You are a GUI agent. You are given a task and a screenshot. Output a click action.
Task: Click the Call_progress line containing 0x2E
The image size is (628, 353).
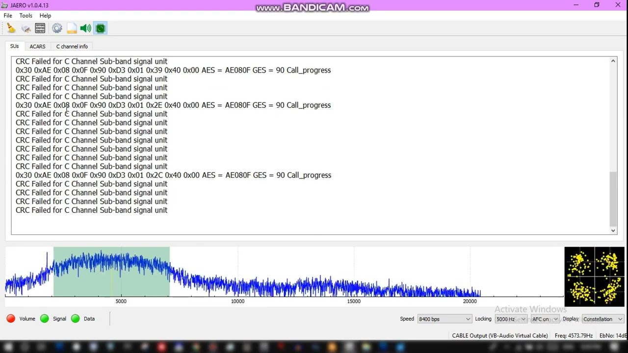pos(173,105)
